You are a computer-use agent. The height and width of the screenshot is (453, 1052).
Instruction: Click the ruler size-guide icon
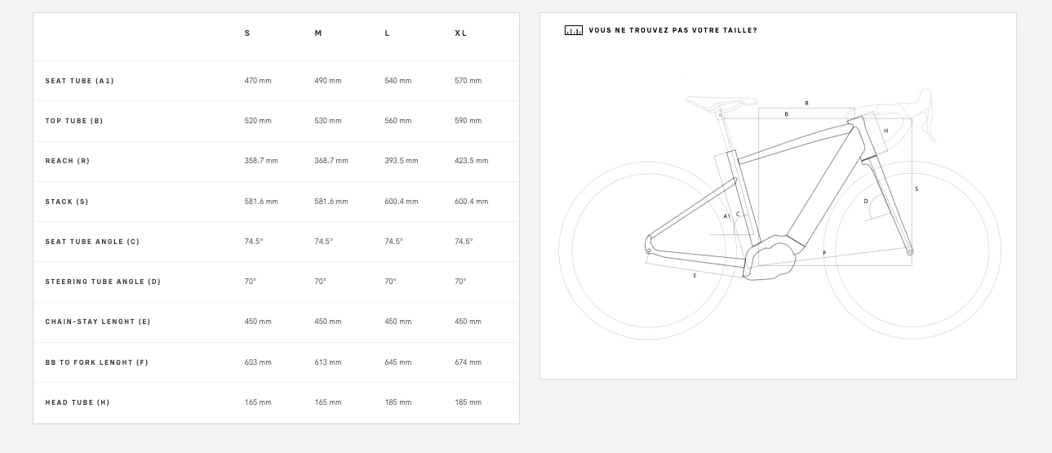[574, 31]
